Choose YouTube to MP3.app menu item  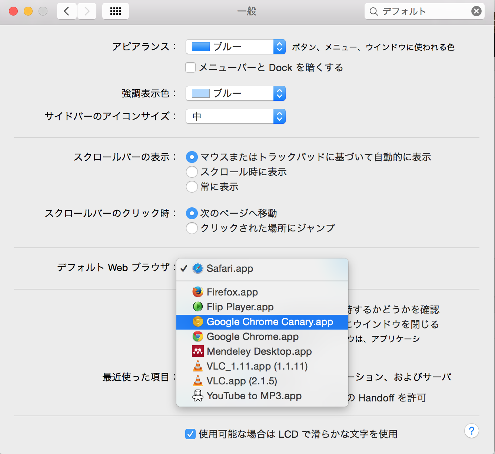click(x=262, y=395)
